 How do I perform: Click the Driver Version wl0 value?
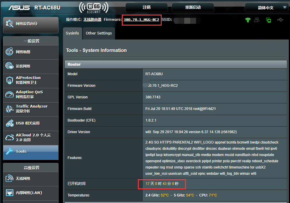191,132
